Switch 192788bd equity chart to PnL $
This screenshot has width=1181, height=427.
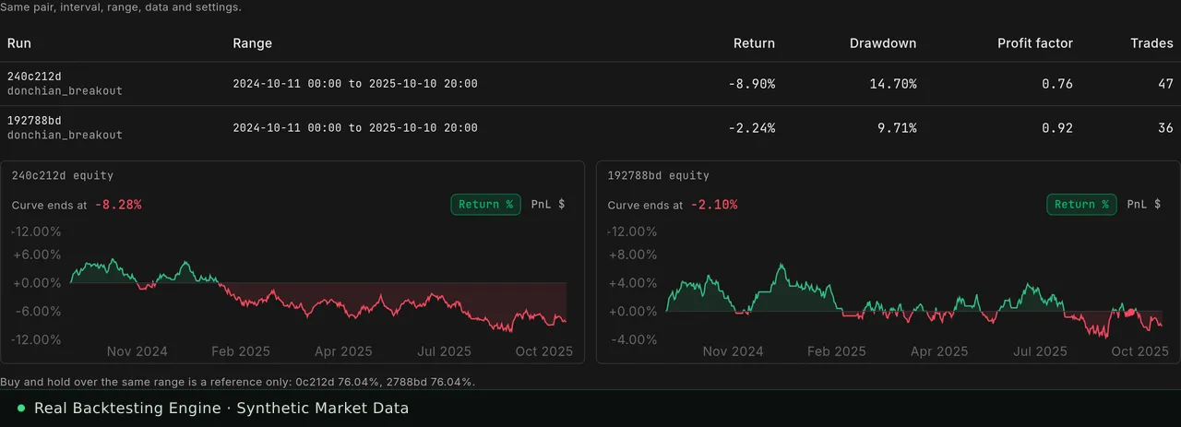click(1144, 205)
